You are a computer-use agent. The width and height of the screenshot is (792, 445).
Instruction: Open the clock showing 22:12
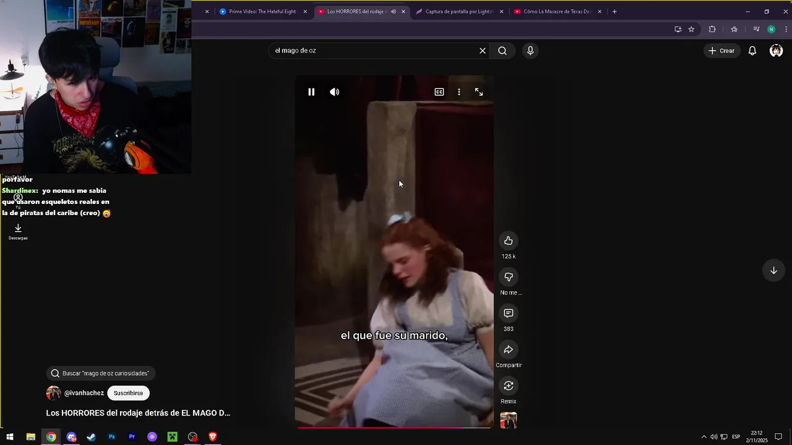(757, 437)
